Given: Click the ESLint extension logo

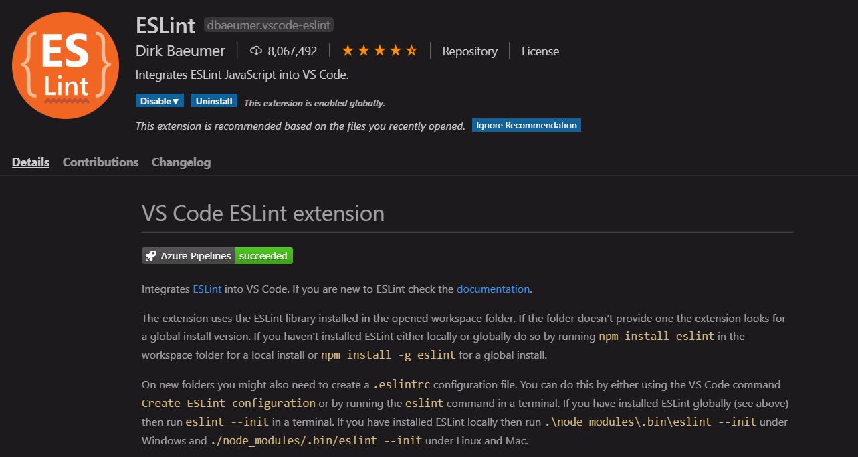Looking at the screenshot, I should pyautogui.click(x=65, y=65).
